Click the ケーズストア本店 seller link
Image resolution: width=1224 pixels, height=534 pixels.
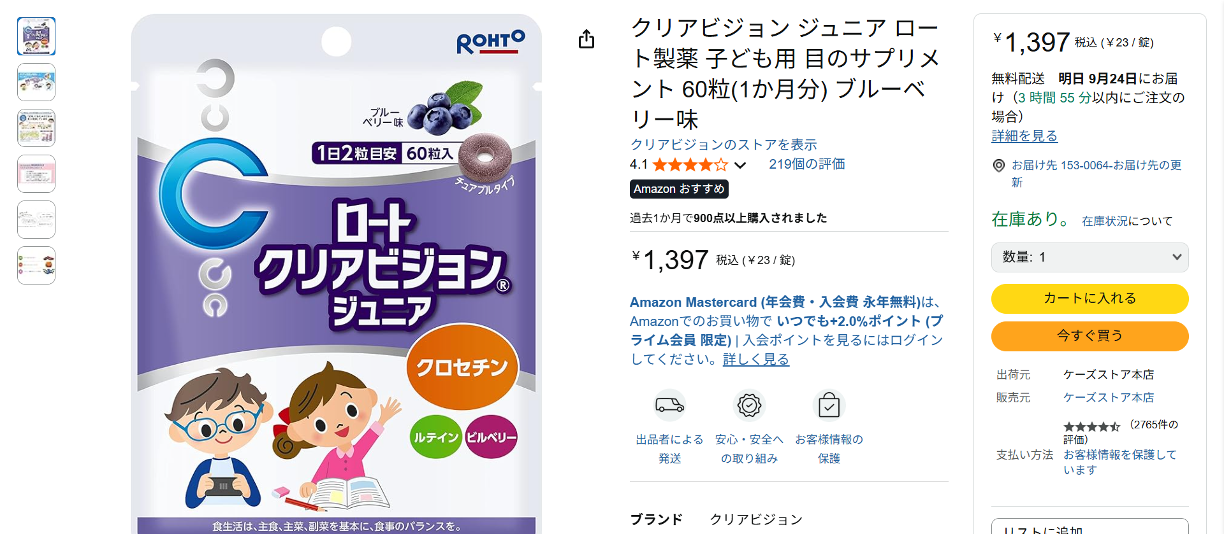tap(1108, 398)
